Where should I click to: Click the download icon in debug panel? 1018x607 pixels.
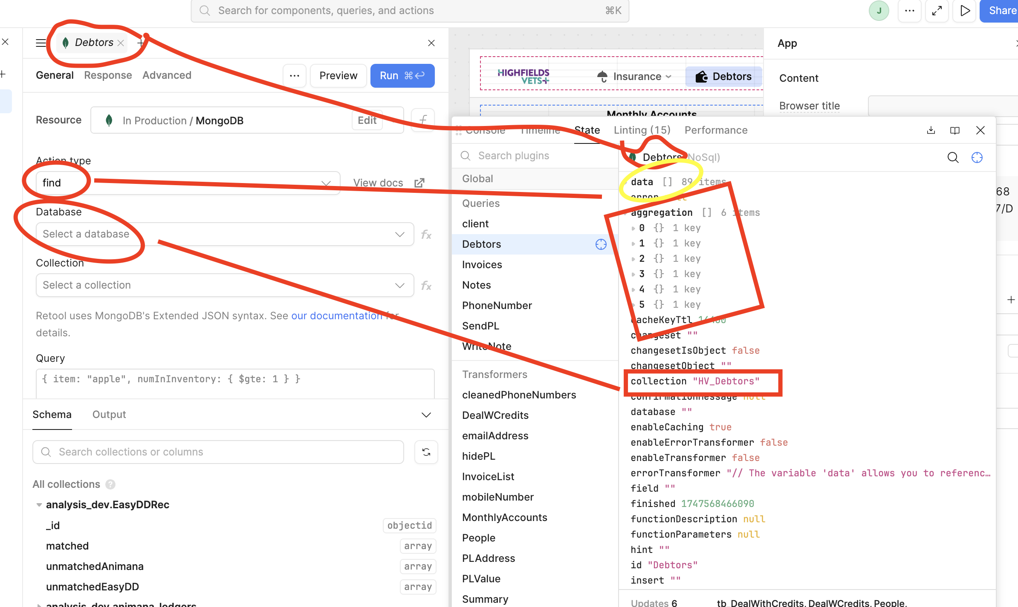[x=931, y=130]
